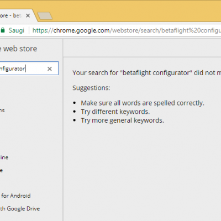Click the green secure padlock icon

pos(3,30)
